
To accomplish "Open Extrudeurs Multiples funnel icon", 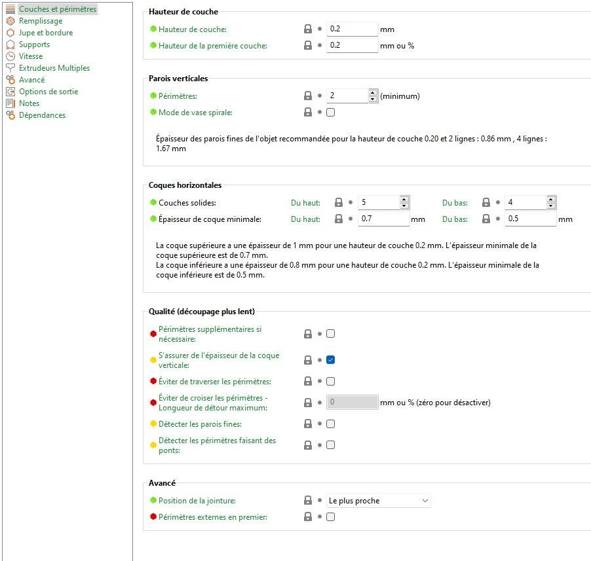I will (x=10, y=68).
